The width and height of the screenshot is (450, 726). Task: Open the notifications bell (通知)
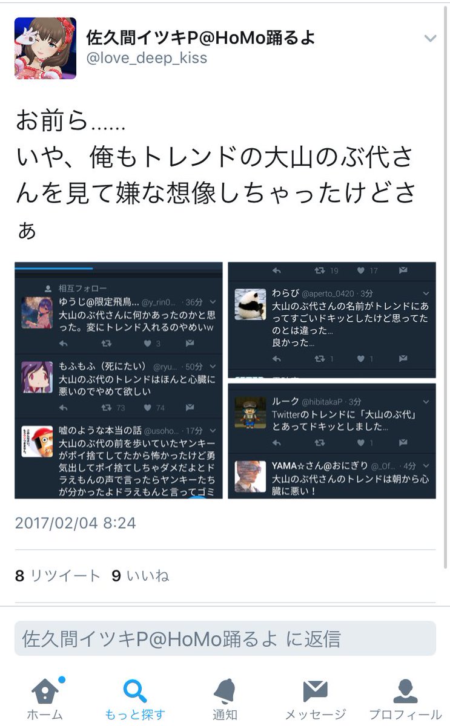(225, 691)
